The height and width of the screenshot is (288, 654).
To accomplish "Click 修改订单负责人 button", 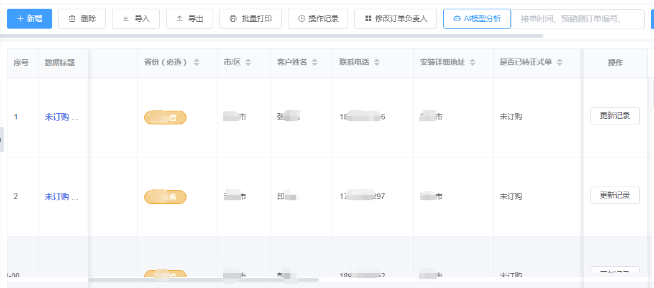I will (395, 19).
